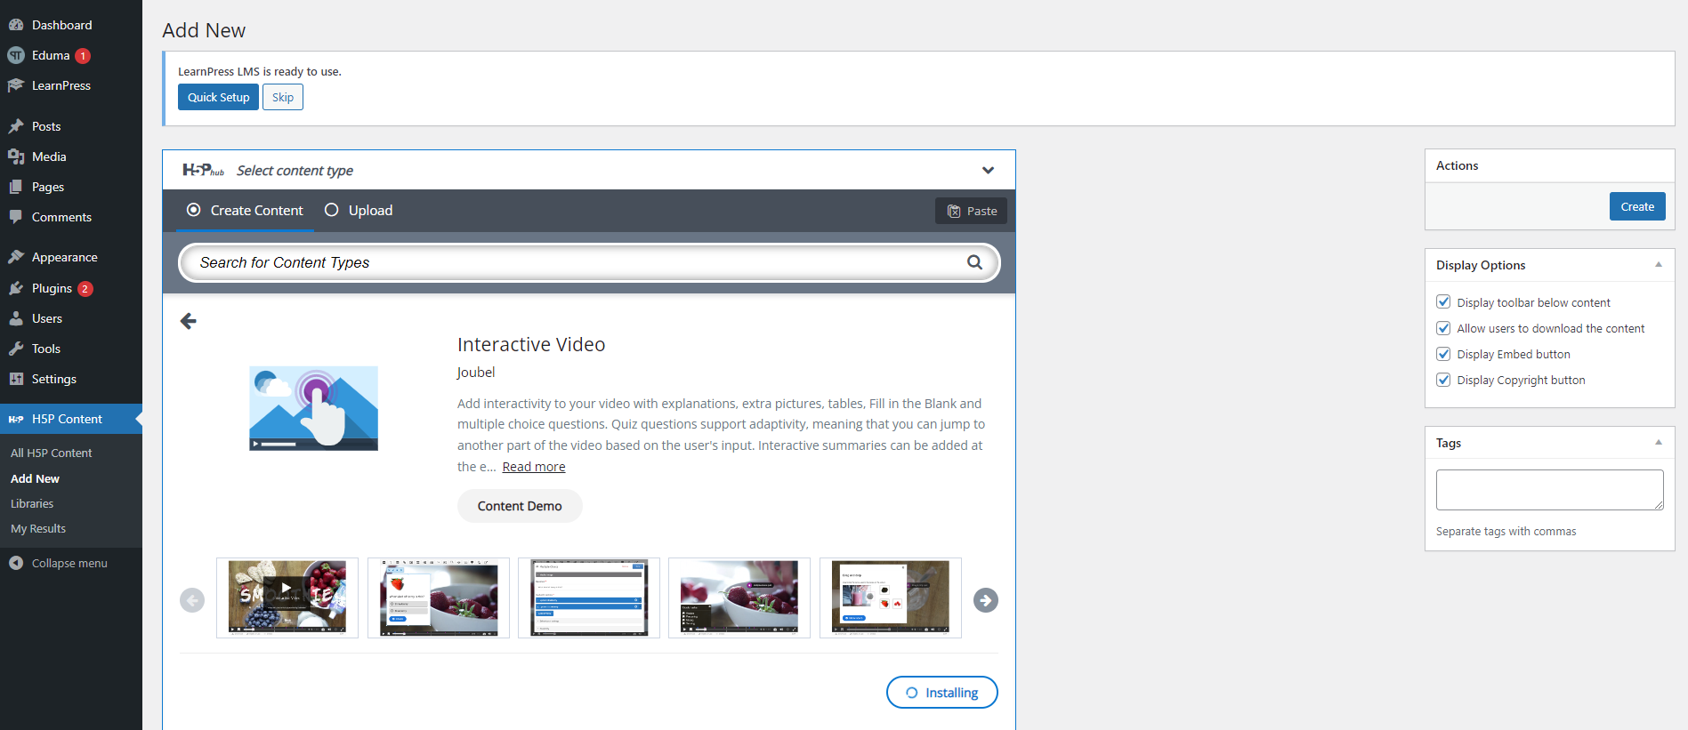
Task: Open the LearnPress menu
Action: tap(61, 85)
